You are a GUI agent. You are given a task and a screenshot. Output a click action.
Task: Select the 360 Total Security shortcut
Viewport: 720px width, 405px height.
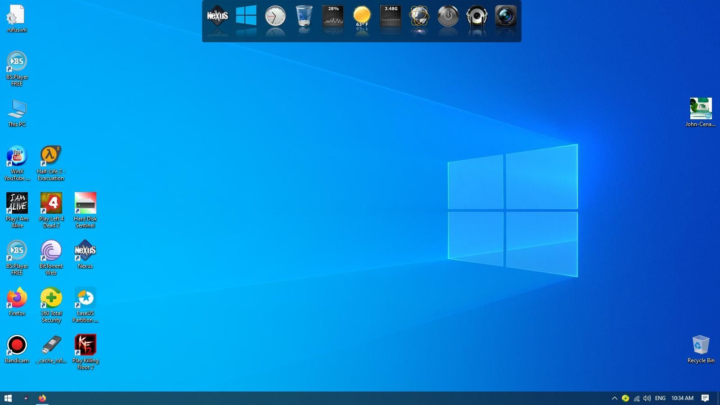[x=51, y=305]
